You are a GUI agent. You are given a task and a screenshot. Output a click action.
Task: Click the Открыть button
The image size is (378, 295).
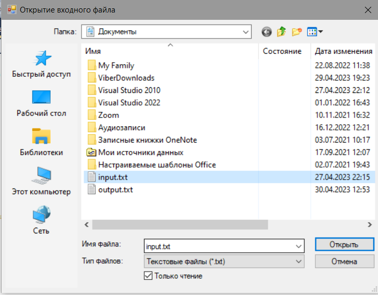tap(345, 244)
